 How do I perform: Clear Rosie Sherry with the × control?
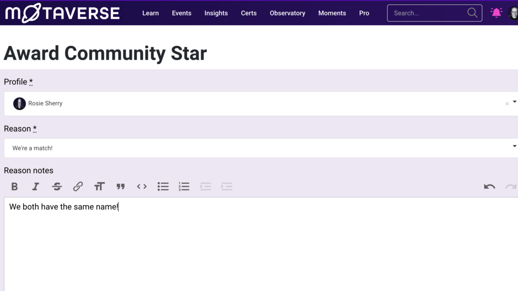click(507, 104)
